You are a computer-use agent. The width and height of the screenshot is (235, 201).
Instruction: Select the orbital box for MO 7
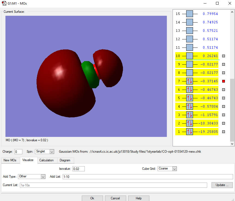pos(189,81)
